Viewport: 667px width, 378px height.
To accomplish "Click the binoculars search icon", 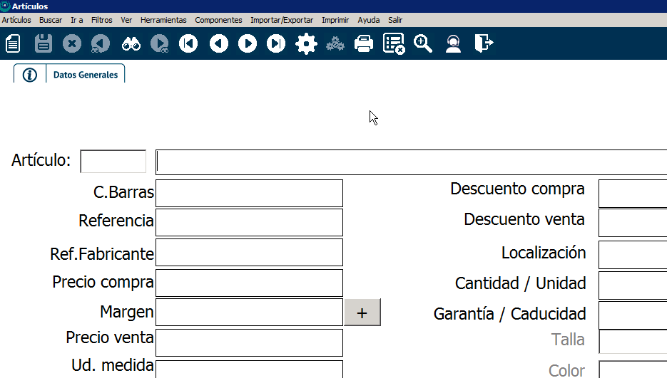I will (131, 44).
